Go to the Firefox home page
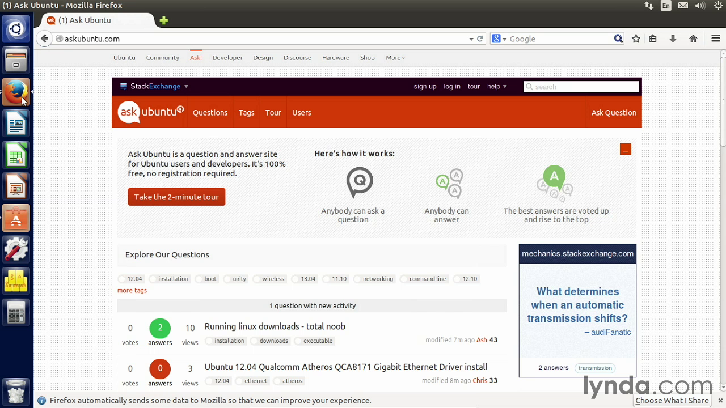Image resolution: width=726 pixels, height=408 pixels. tap(693, 39)
